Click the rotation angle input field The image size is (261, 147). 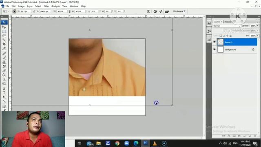[x=95, y=11]
